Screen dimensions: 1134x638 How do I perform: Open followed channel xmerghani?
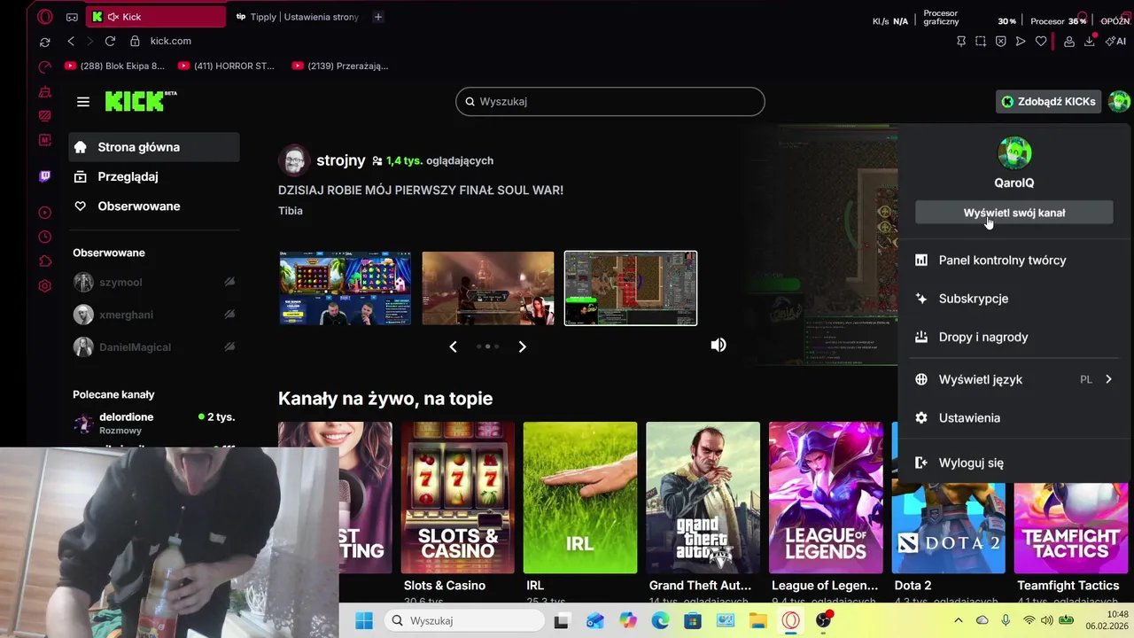click(x=154, y=315)
